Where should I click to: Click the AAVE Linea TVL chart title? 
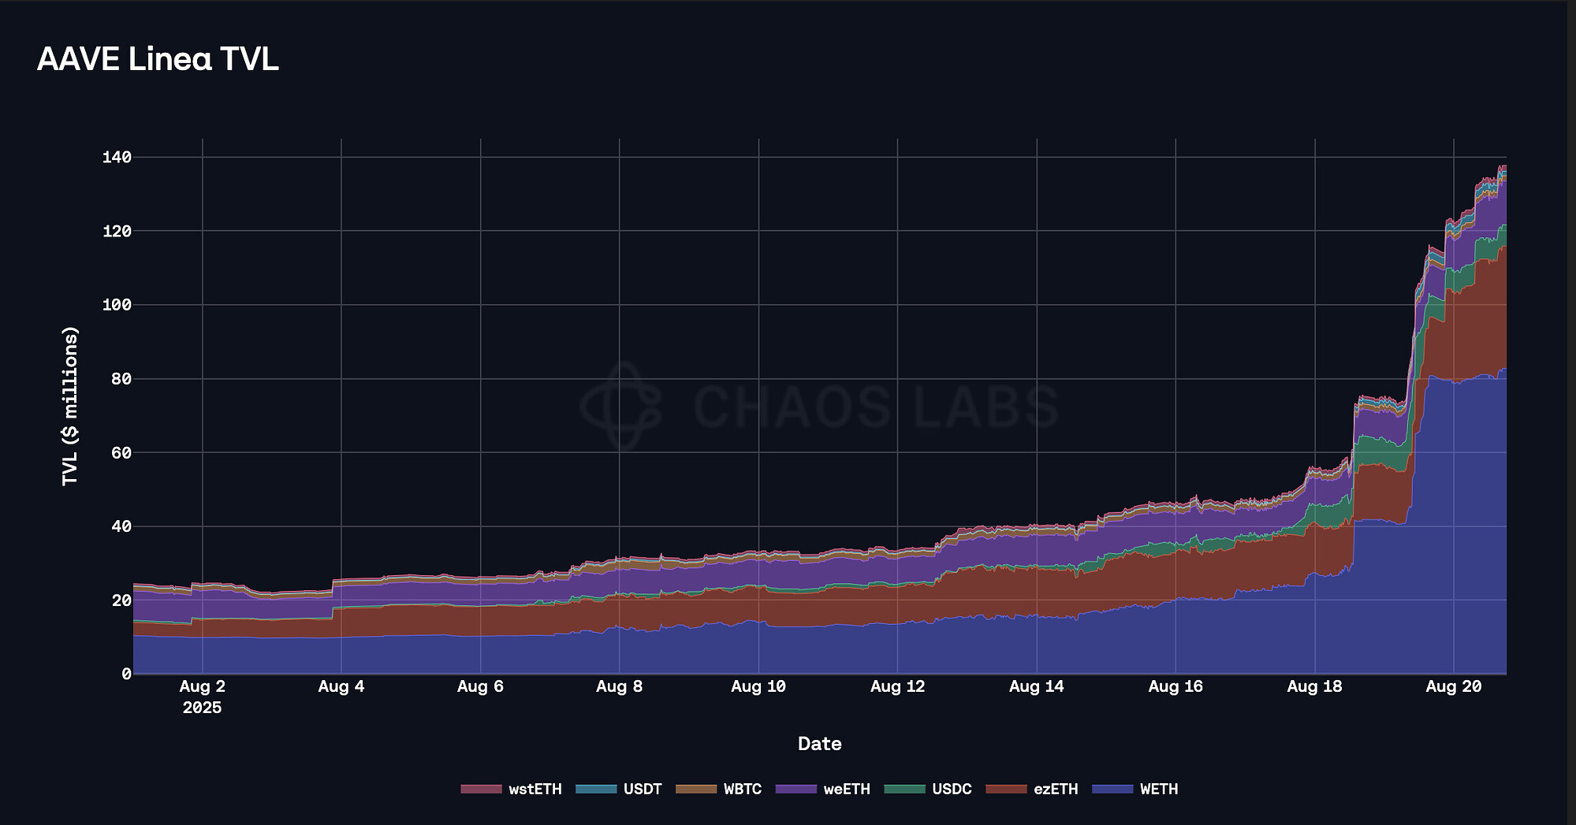point(158,59)
